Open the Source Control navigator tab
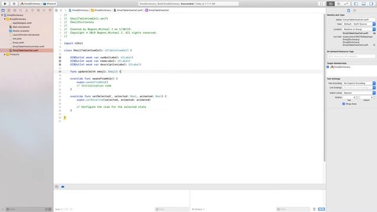The width and height of the screenshot is (377, 212). click(x=9, y=11)
